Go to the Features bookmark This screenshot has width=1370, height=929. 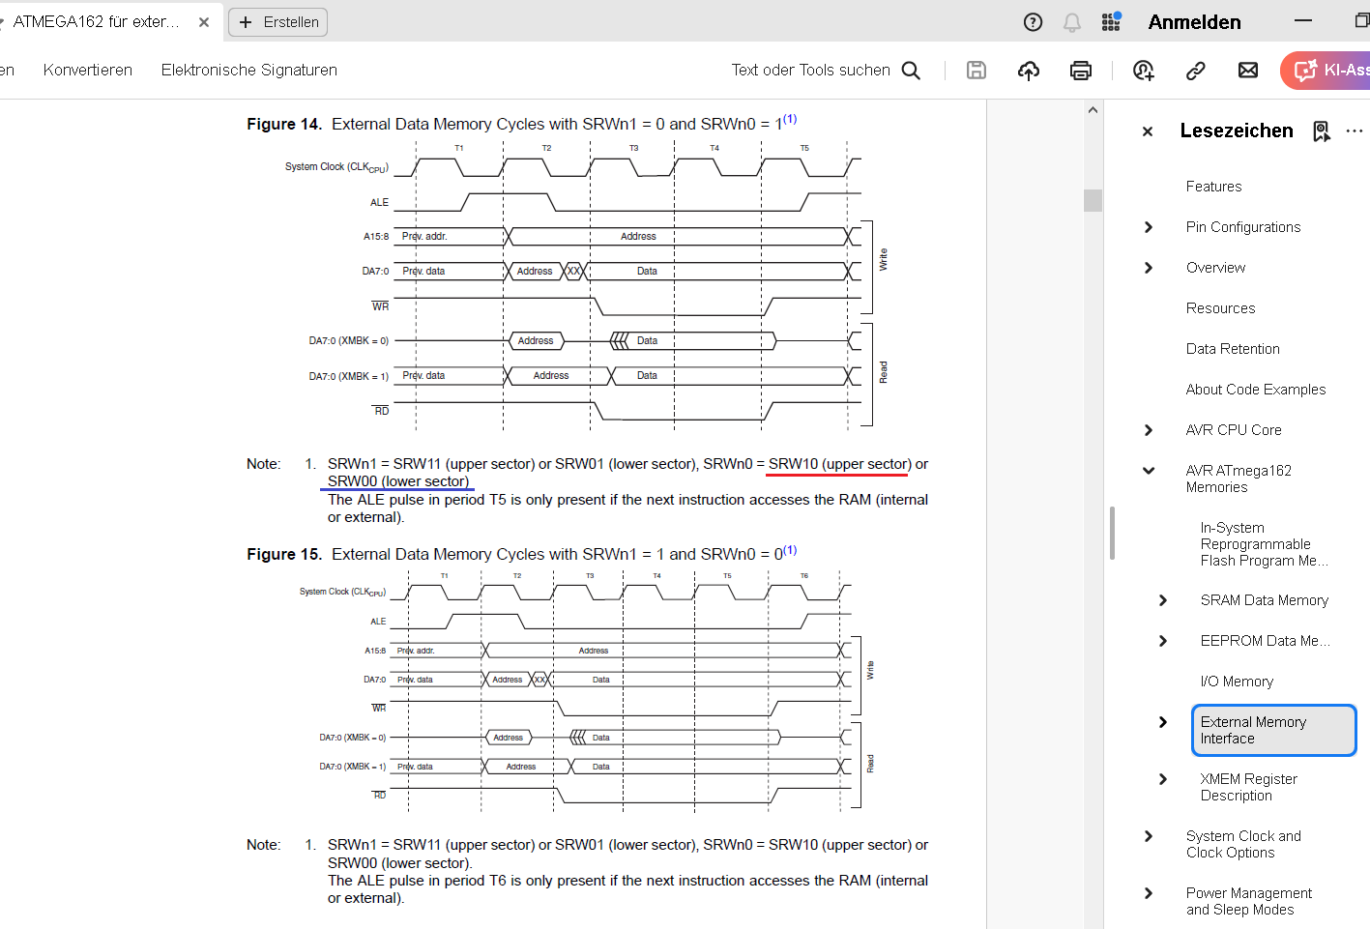[1214, 187]
